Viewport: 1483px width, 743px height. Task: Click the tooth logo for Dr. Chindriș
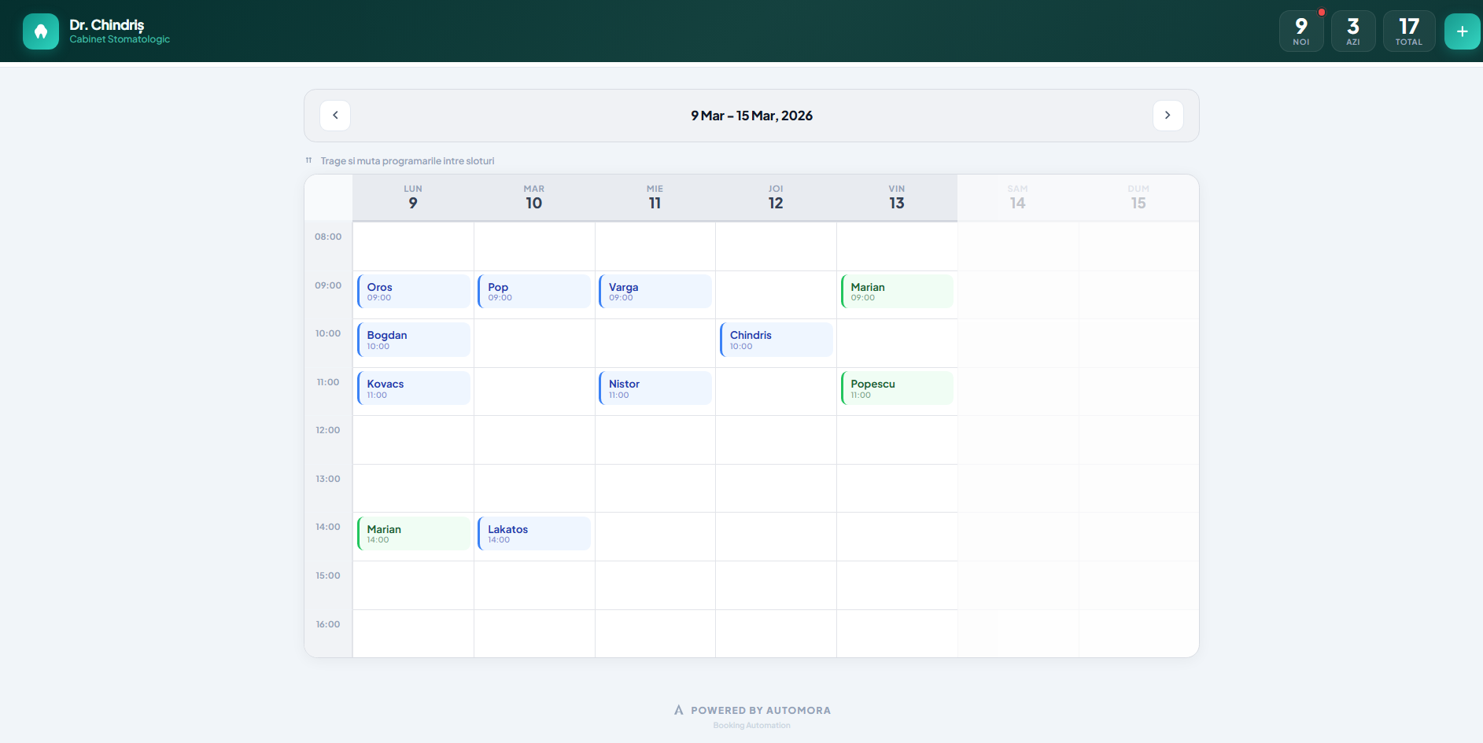click(x=40, y=31)
